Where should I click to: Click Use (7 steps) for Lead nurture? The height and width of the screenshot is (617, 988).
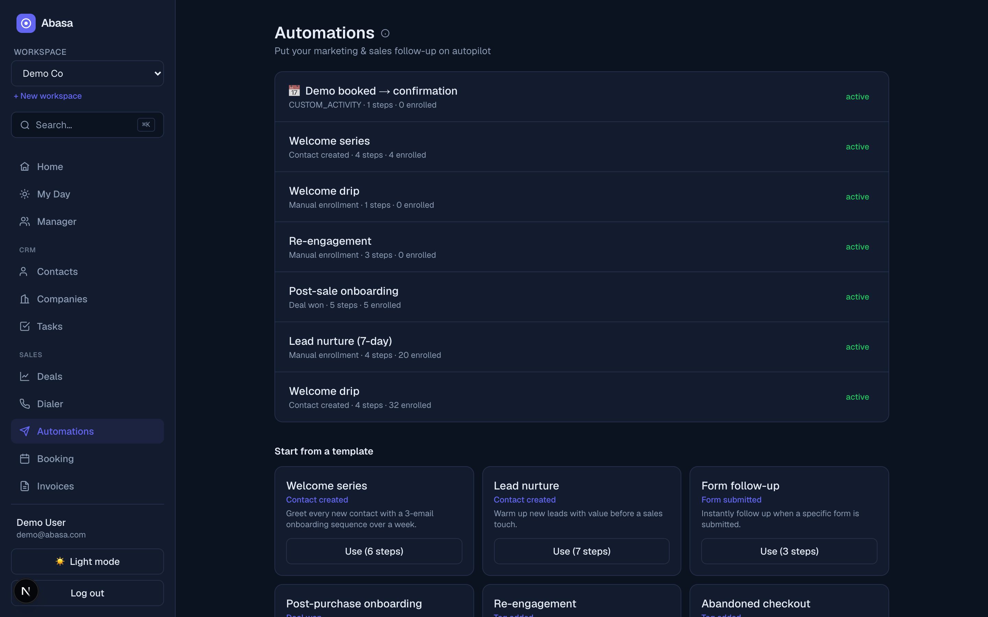coord(581,551)
